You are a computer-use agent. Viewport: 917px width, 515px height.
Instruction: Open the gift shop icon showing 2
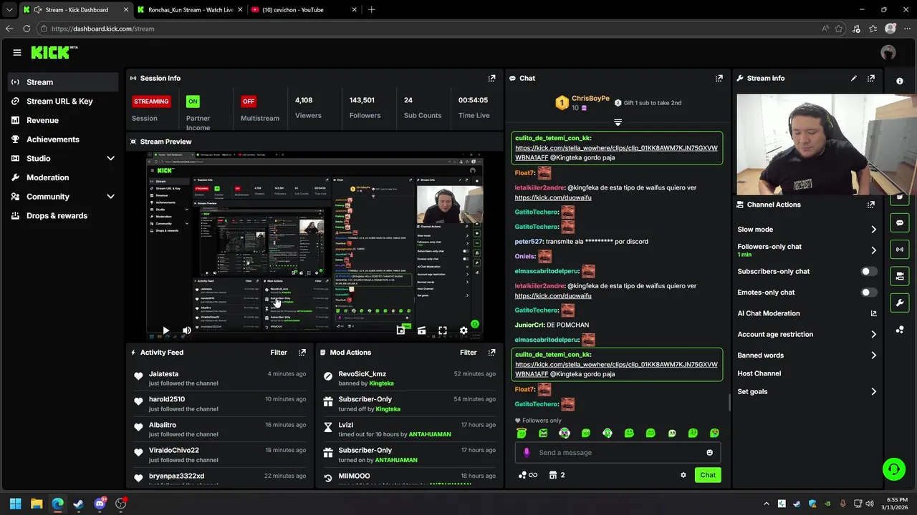(x=557, y=475)
